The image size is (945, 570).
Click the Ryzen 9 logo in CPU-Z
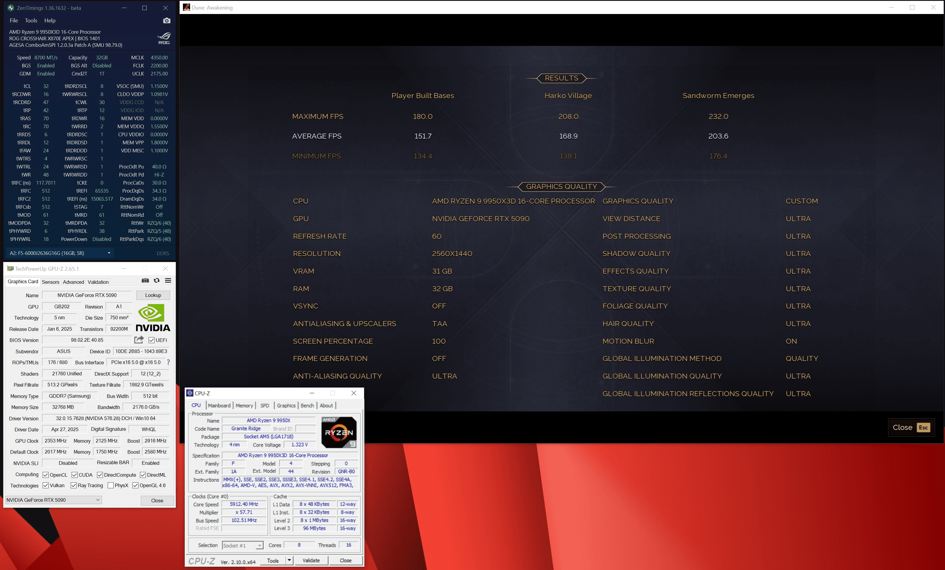339,433
